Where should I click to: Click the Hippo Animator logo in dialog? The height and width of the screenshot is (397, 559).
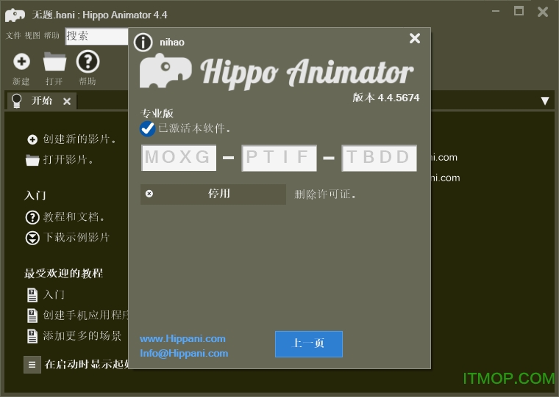[x=277, y=72]
